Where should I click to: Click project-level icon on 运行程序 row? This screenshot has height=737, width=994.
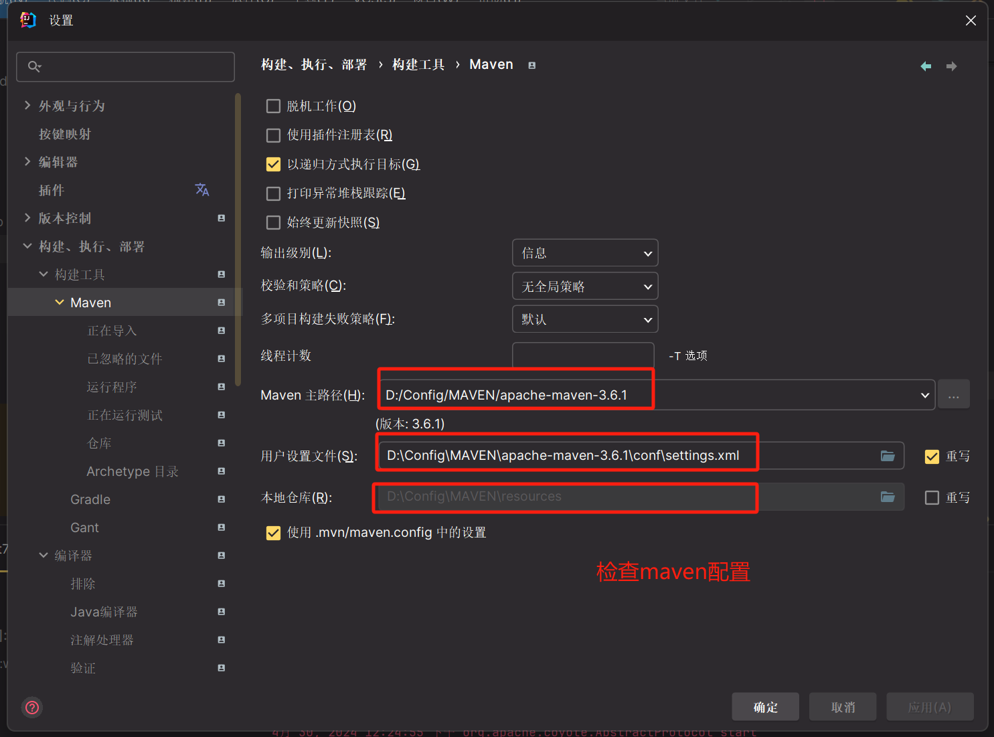click(222, 387)
